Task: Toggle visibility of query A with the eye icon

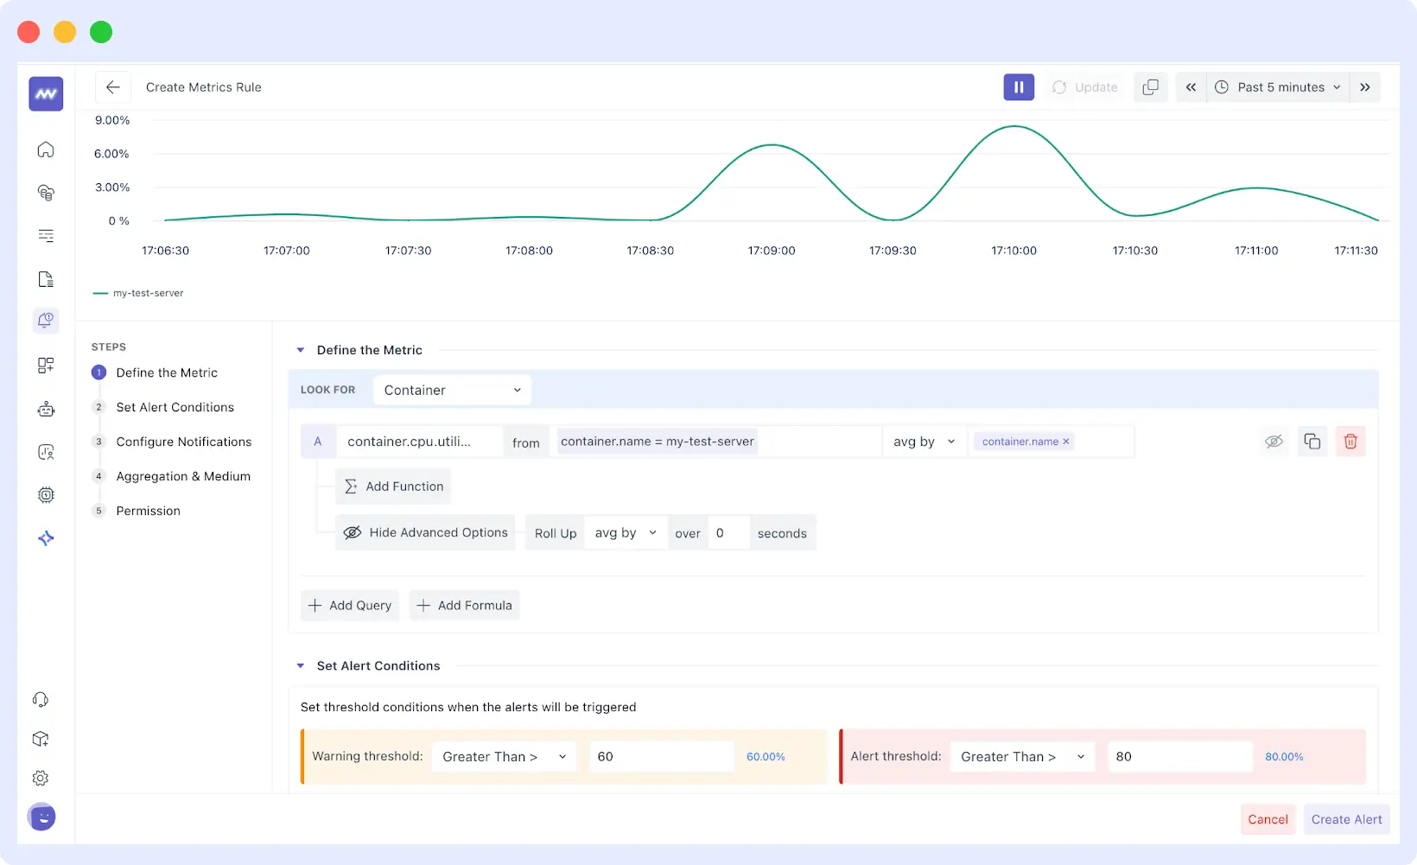Action: [1274, 441]
